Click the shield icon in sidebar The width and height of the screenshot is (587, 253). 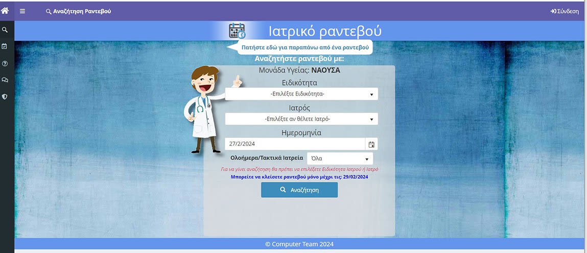click(5, 96)
